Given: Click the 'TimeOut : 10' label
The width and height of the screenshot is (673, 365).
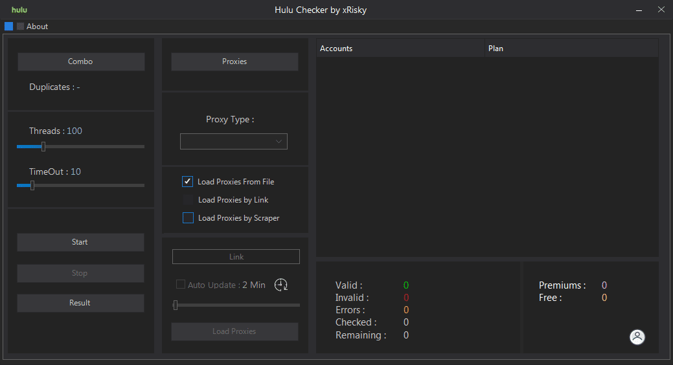Looking at the screenshot, I should [x=55, y=171].
